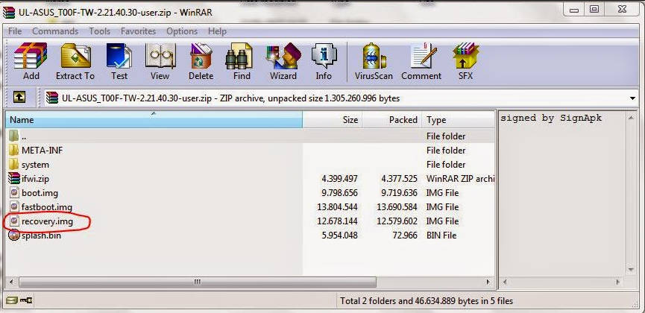Viewport: 645px width, 313px height.
Task: Click the file list horizontal scrollbar thumb
Action: 198,282
